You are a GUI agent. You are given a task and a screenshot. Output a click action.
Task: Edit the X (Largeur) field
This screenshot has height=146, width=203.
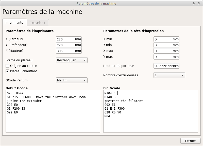tap(69, 39)
